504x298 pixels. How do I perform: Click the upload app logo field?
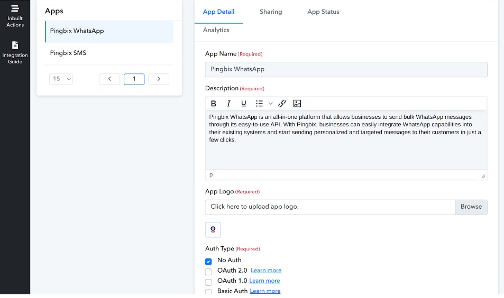(x=330, y=207)
